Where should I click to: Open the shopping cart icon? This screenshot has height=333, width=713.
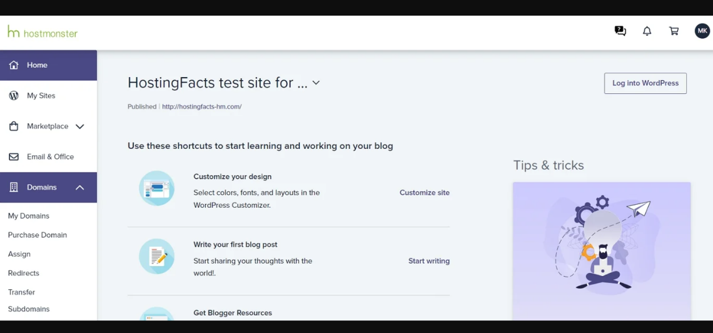point(674,31)
